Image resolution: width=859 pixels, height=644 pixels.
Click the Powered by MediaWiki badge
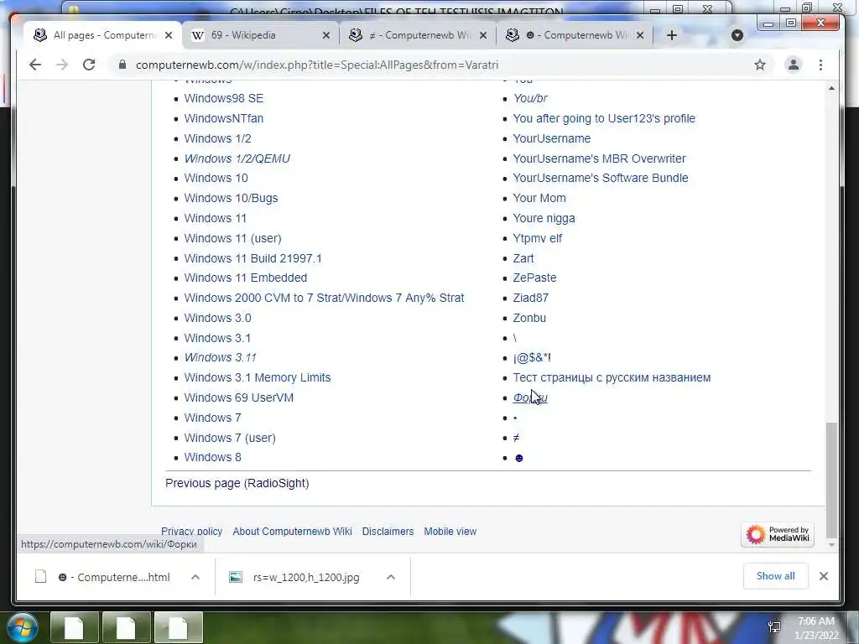coord(778,534)
